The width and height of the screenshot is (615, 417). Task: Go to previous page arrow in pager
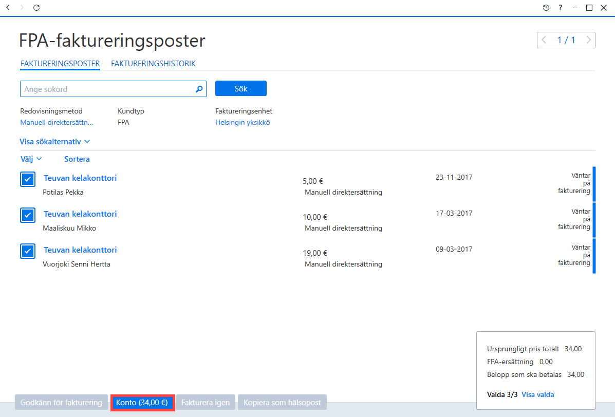[544, 40]
